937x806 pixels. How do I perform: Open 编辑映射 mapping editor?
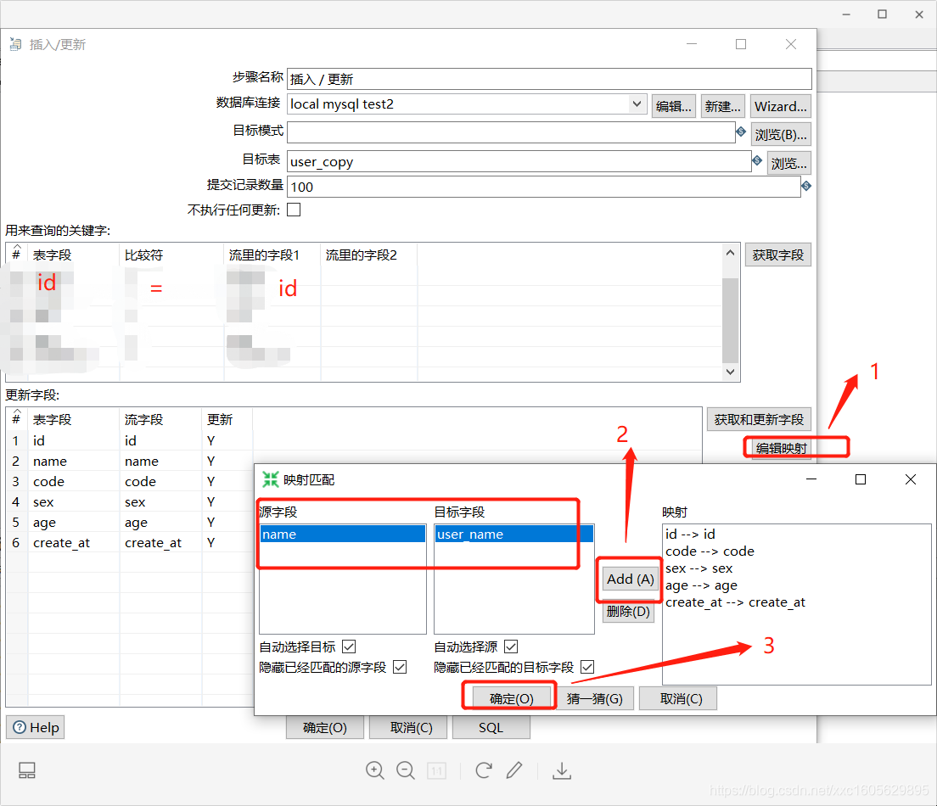(x=781, y=448)
